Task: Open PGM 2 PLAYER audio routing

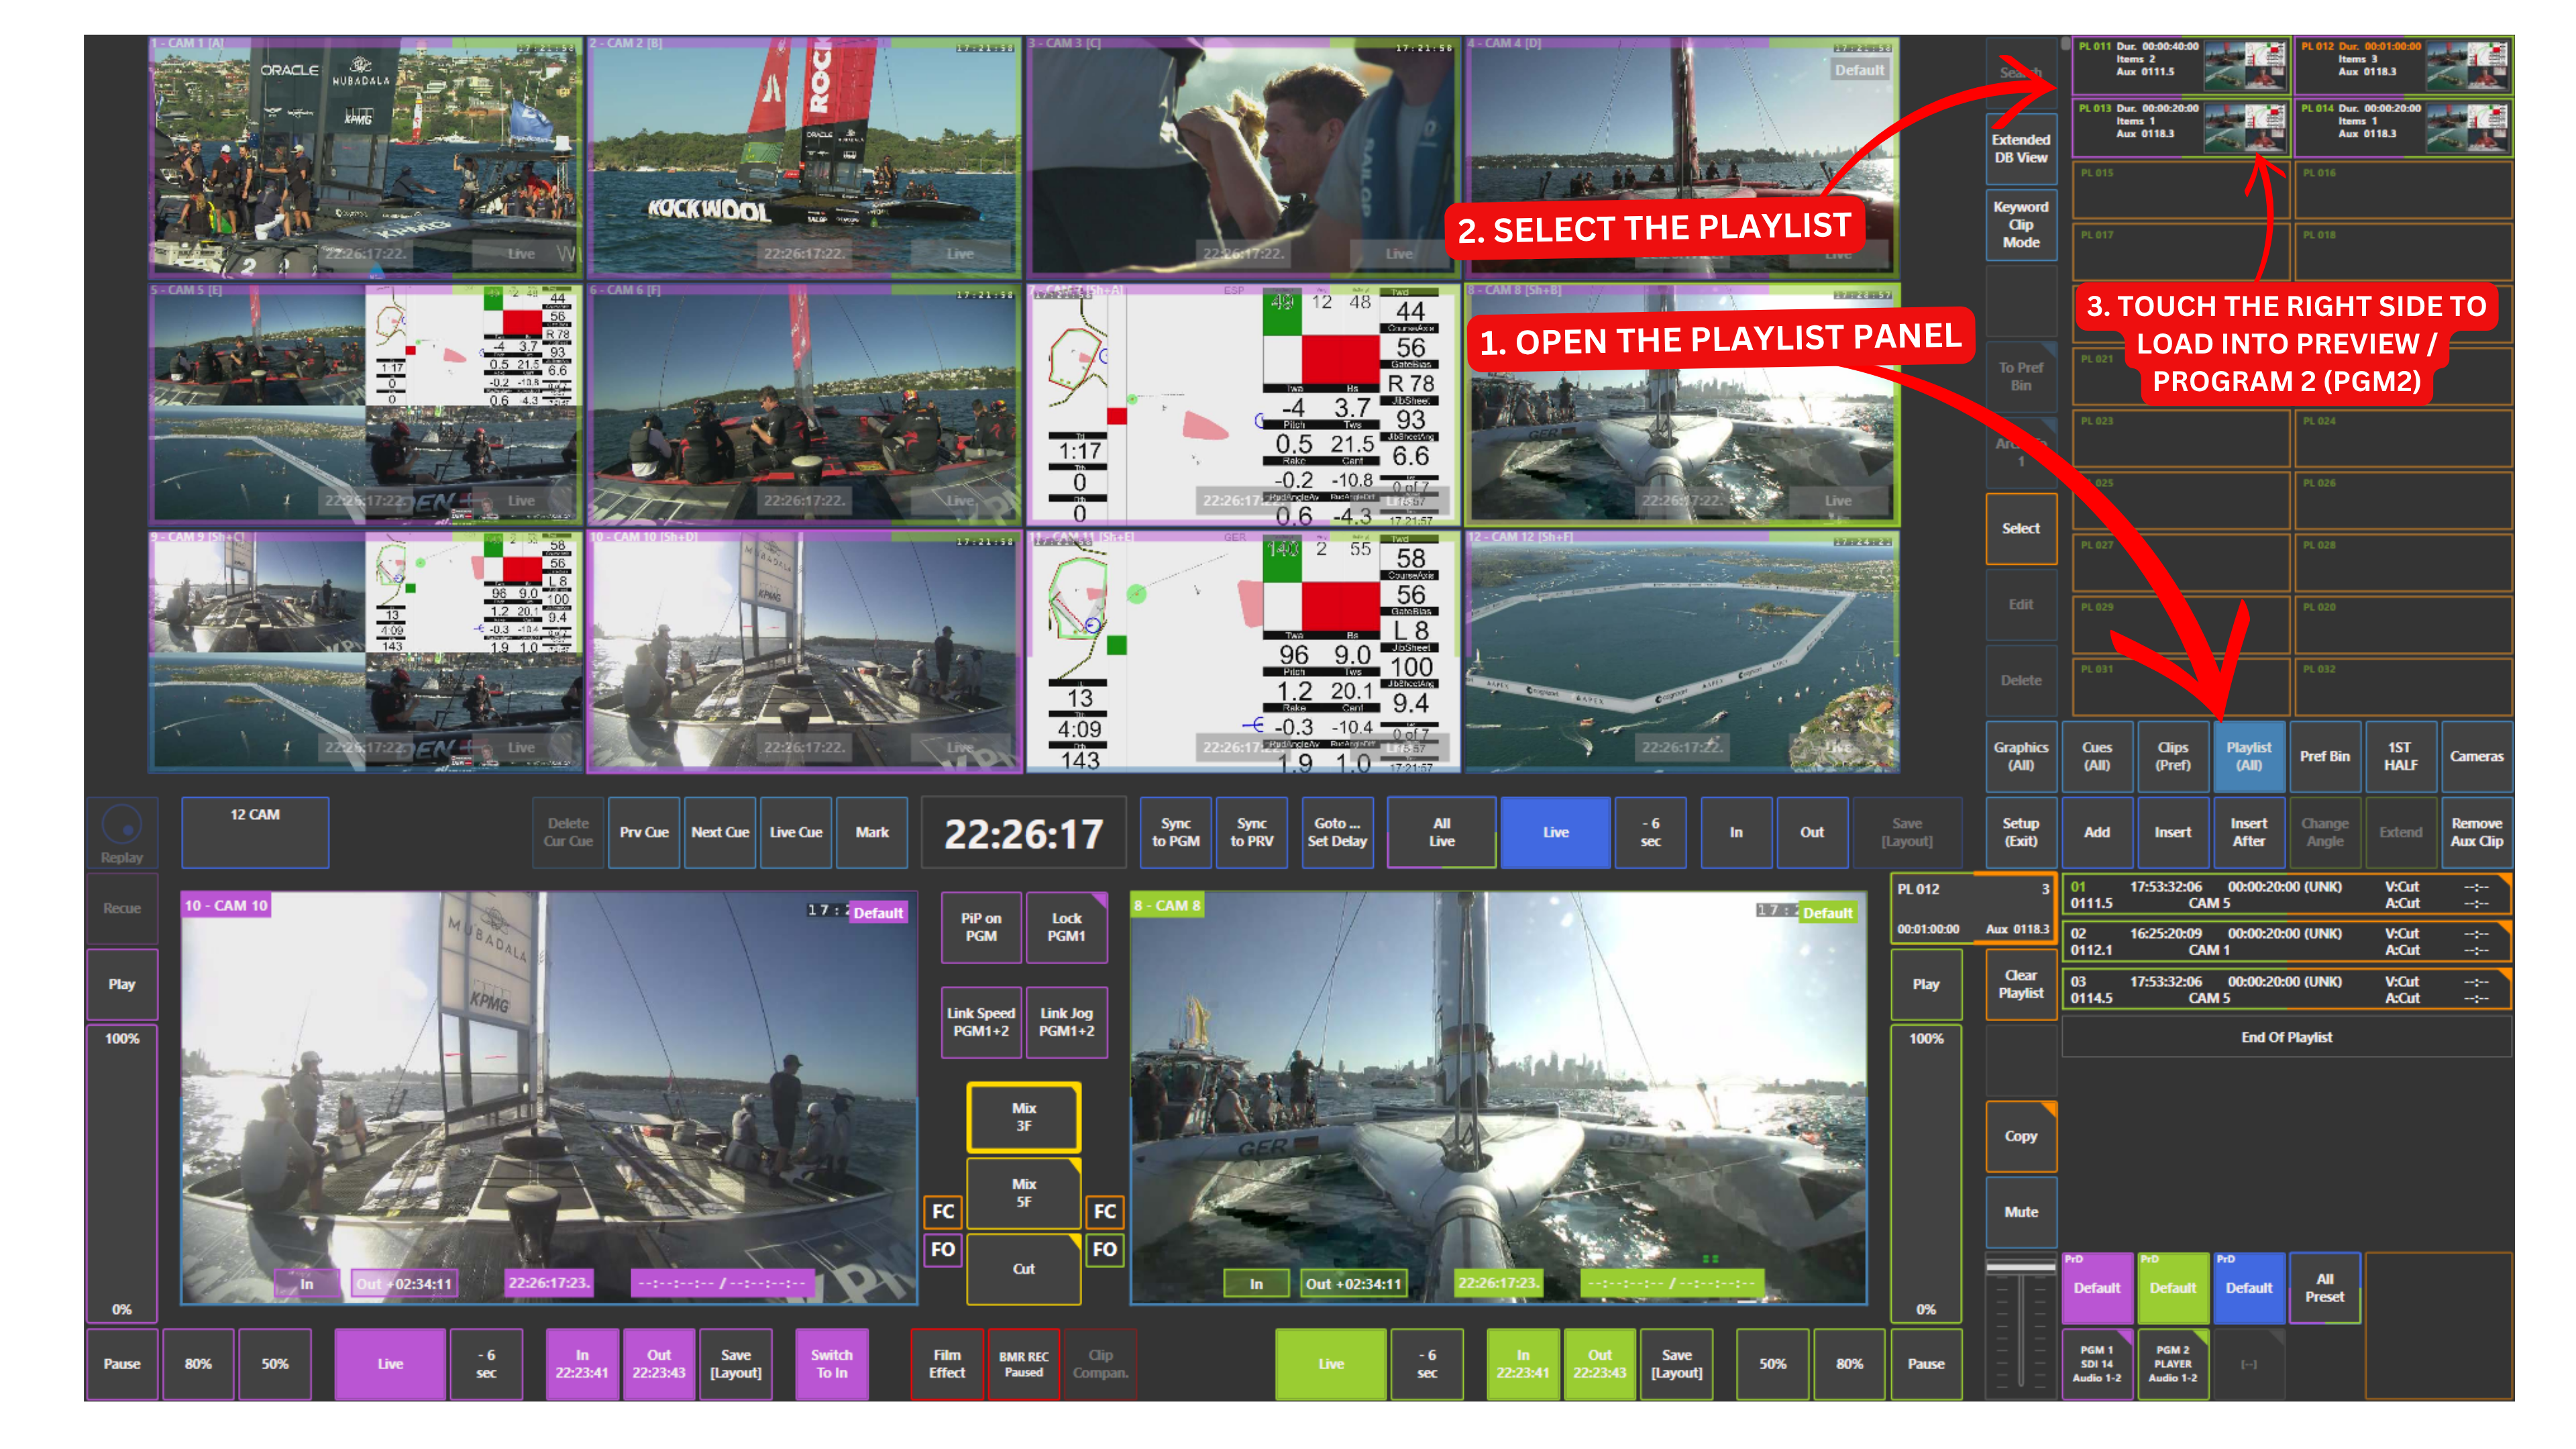Action: coord(2173,1364)
